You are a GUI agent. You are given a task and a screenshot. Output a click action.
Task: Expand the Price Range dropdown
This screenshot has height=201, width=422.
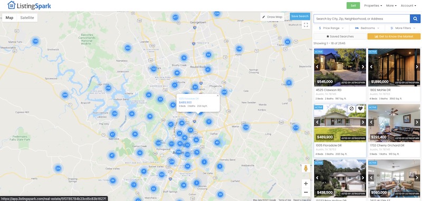331,28
